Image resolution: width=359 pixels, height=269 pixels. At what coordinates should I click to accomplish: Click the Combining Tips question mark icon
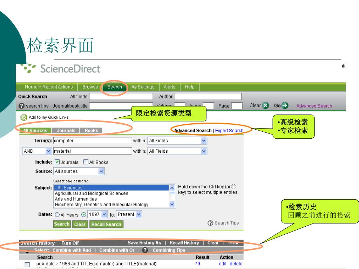click(x=145, y=250)
